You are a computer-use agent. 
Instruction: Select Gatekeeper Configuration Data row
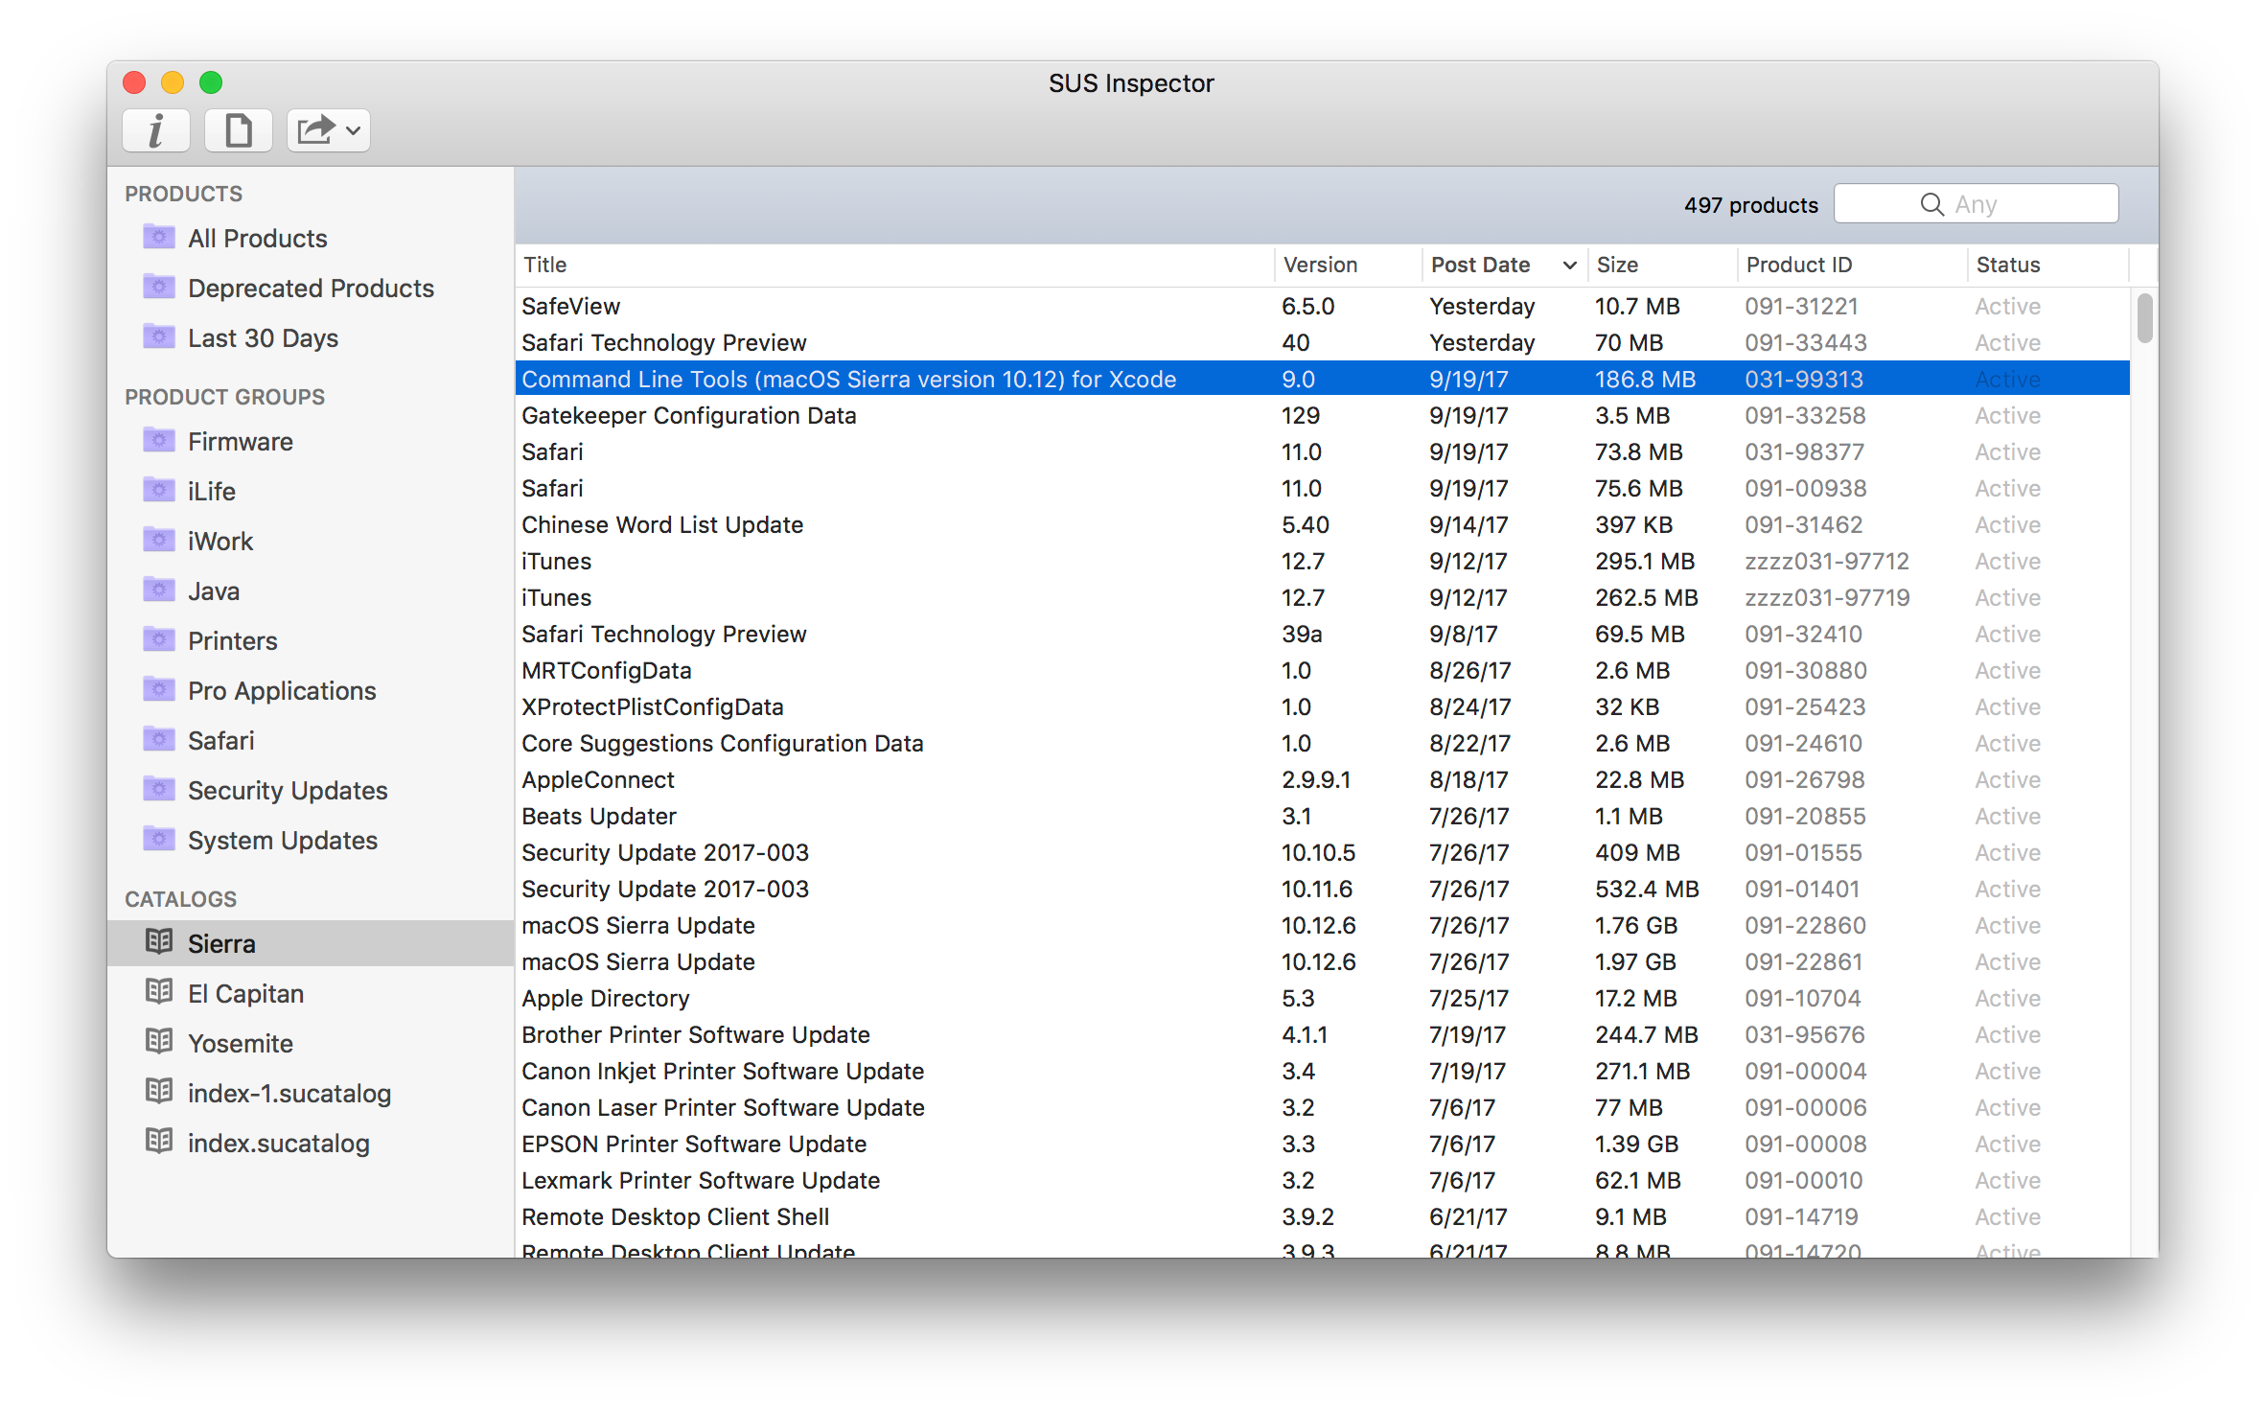point(1322,415)
